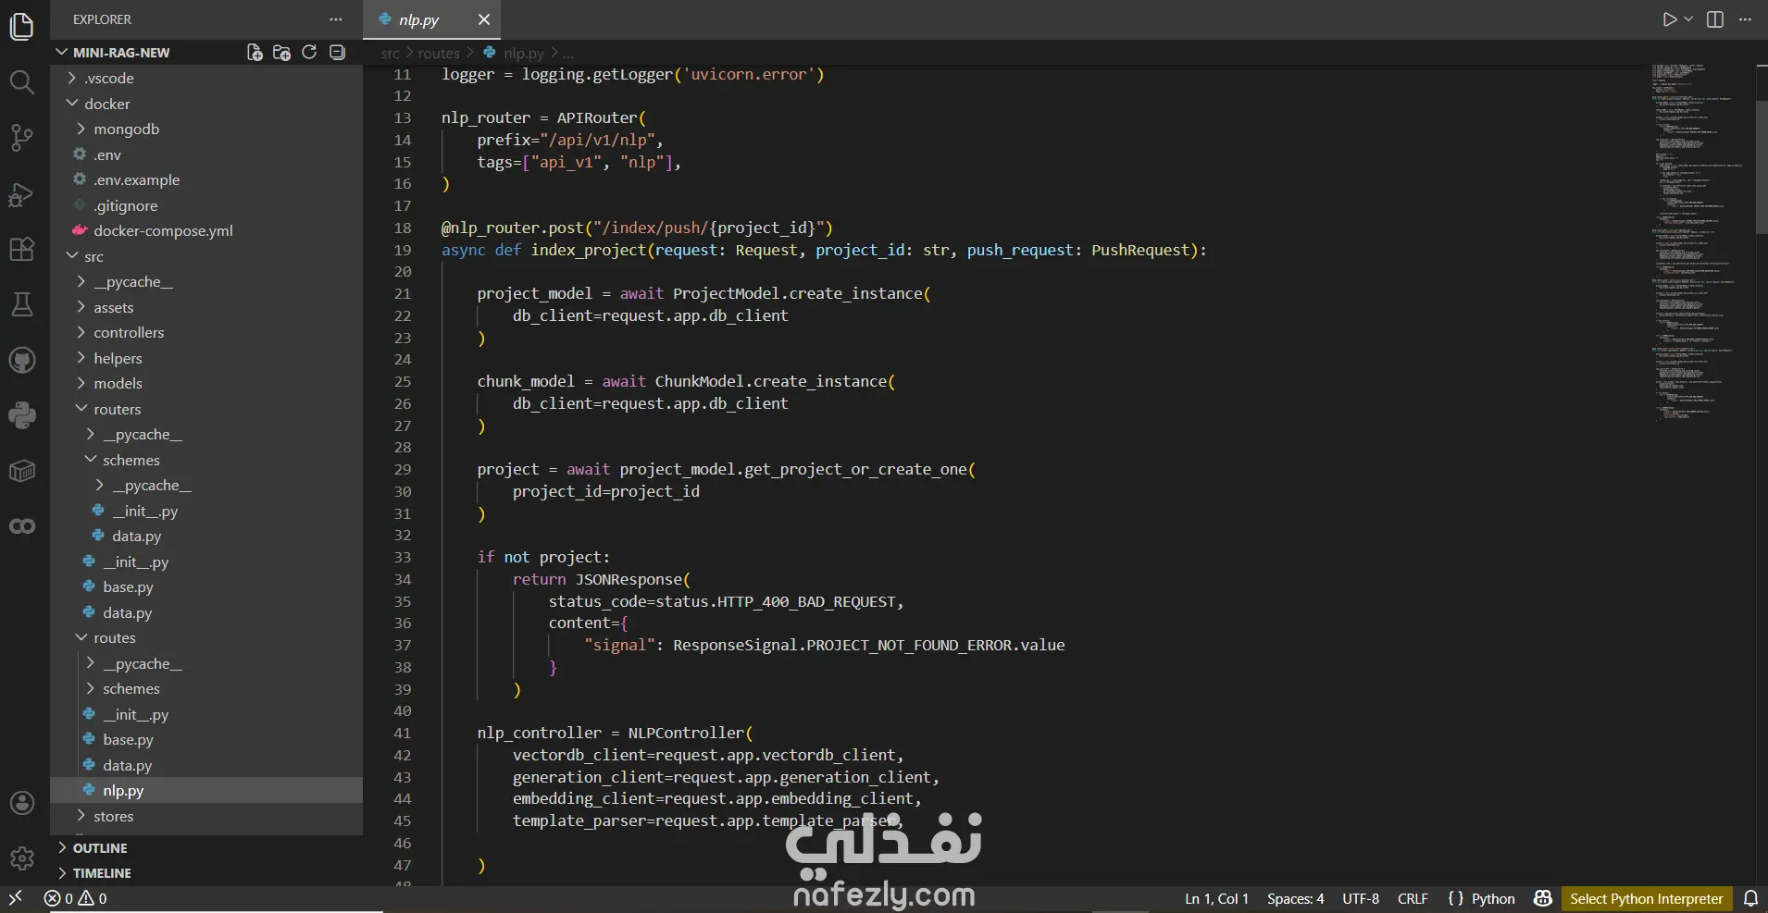Open the remote window indicator
This screenshot has width=1768, height=913.
(x=16, y=898)
